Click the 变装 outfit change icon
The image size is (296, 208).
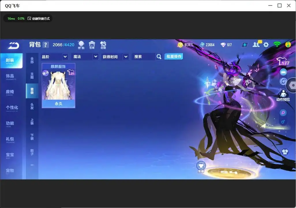201,167
